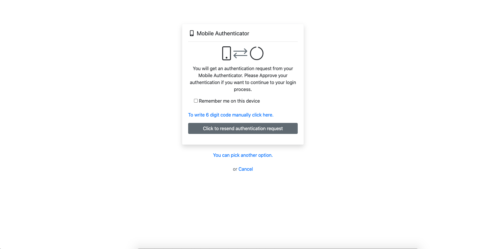
Task: Click the large smartphone illustration icon
Action: tap(226, 53)
